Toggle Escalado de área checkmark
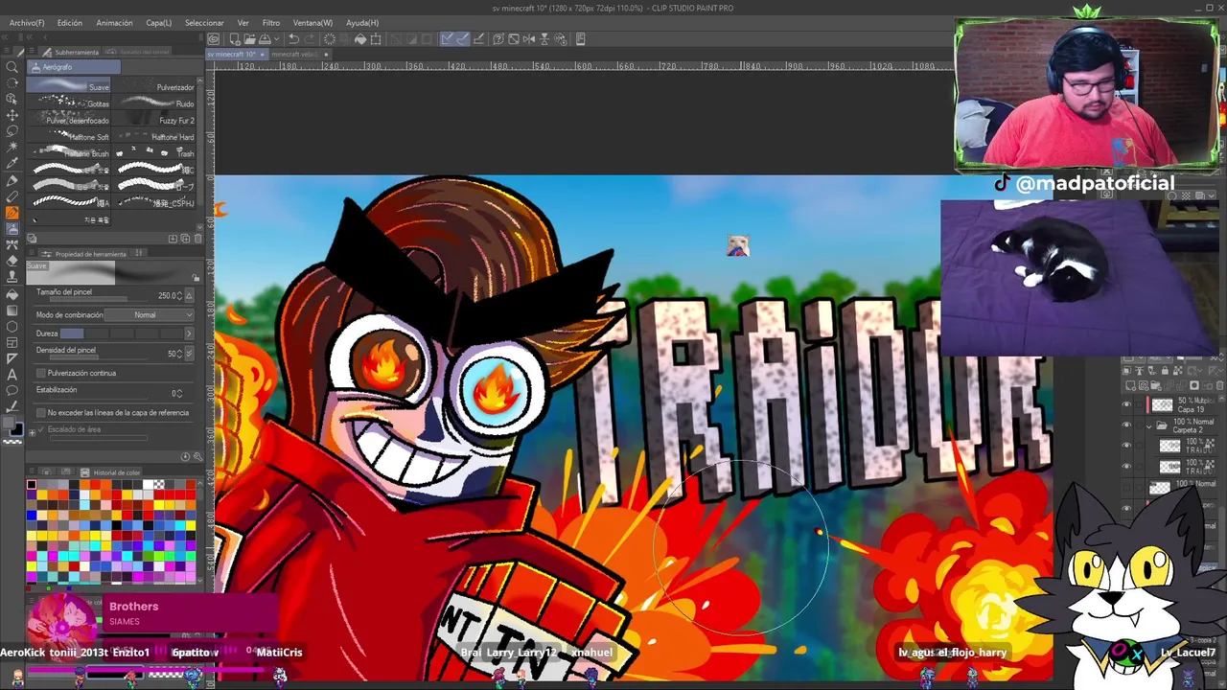 coord(40,429)
